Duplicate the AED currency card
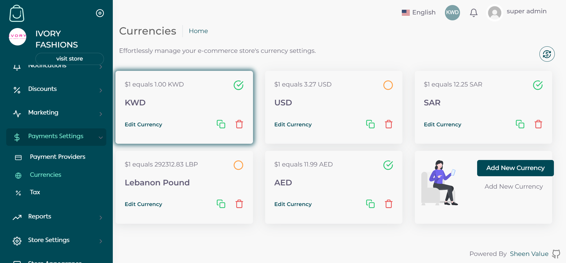 click(370, 204)
